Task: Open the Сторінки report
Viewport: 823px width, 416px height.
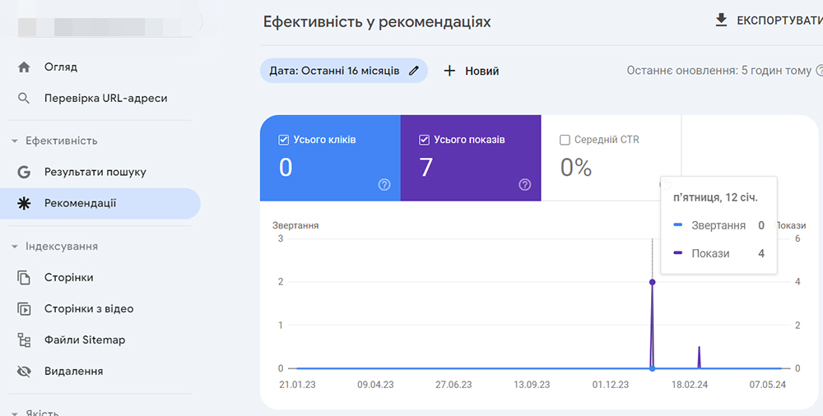Action: (x=100, y=278)
